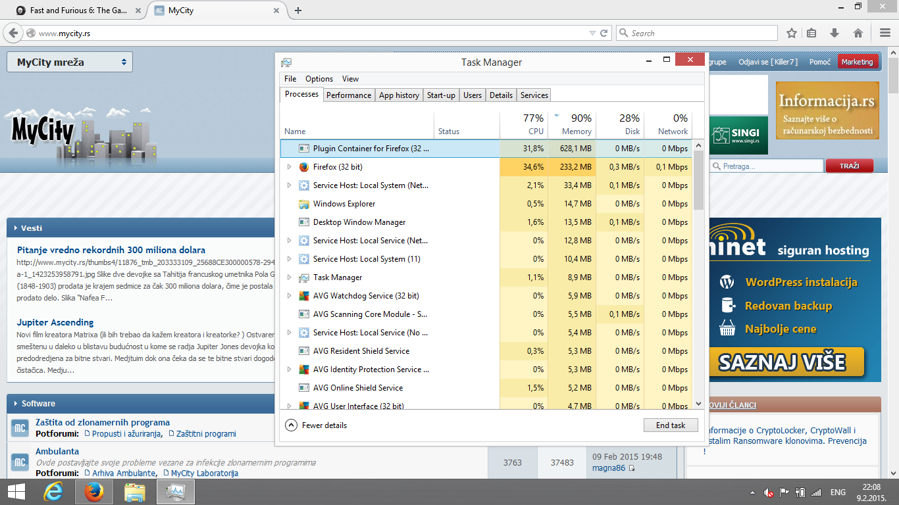Click Firefox icon in process list

click(x=304, y=167)
